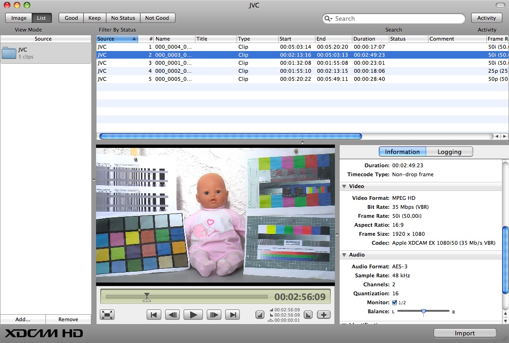This screenshot has height=343, width=509.
Task: Select JVC source folder icon
Action: click(x=9, y=53)
